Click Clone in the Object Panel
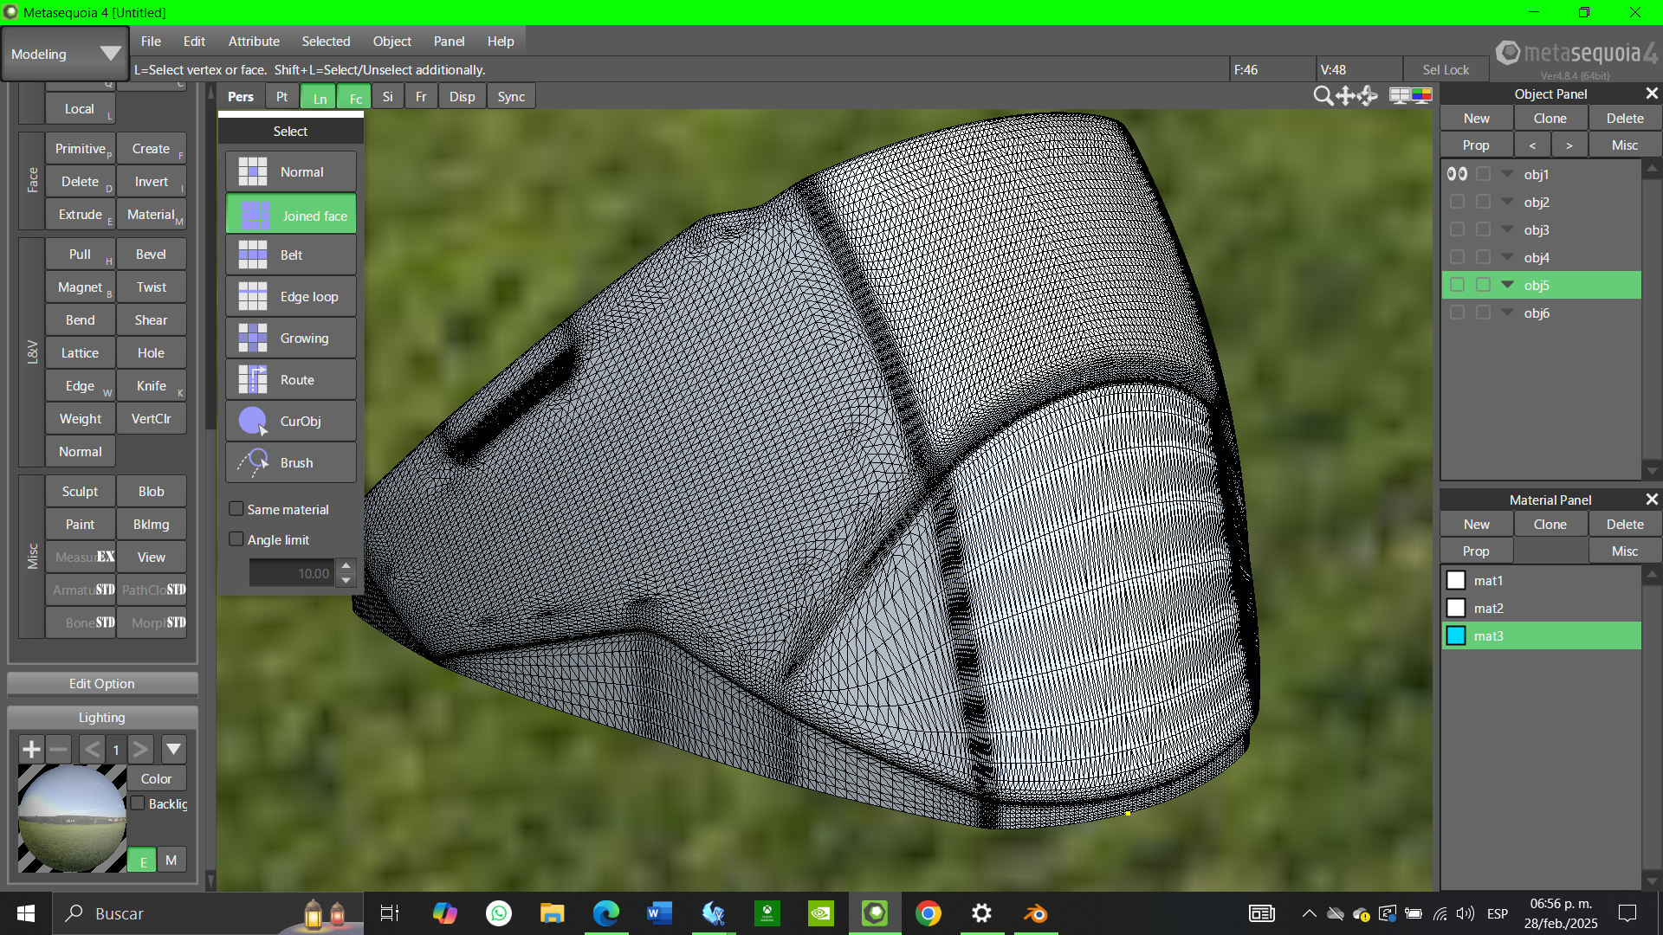1663x935 pixels. tap(1550, 119)
